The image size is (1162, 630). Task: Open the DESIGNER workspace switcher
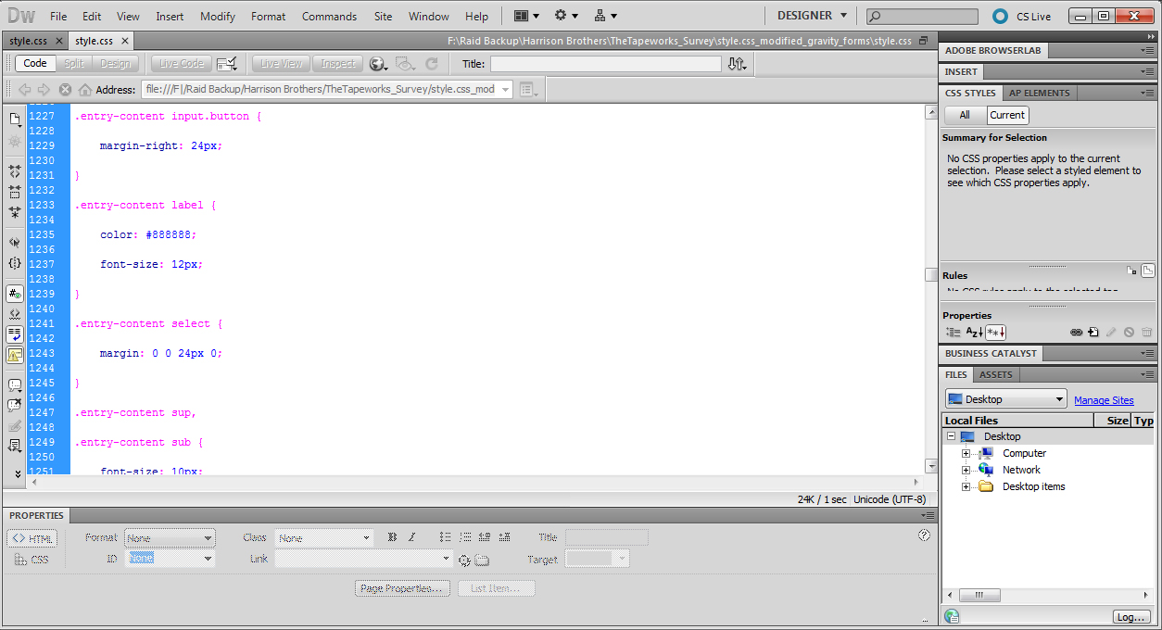click(x=812, y=16)
